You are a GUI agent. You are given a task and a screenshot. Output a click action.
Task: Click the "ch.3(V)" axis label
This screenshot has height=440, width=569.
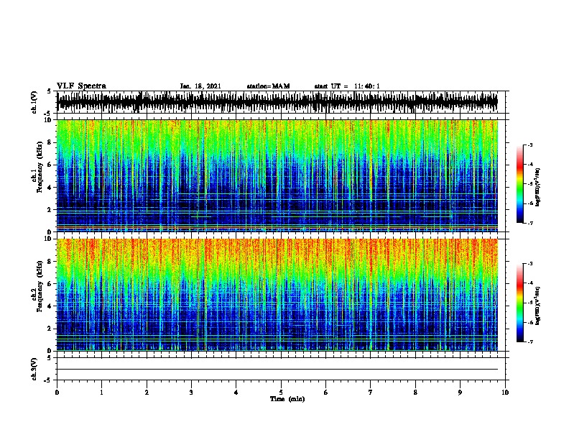pyautogui.click(x=34, y=369)
